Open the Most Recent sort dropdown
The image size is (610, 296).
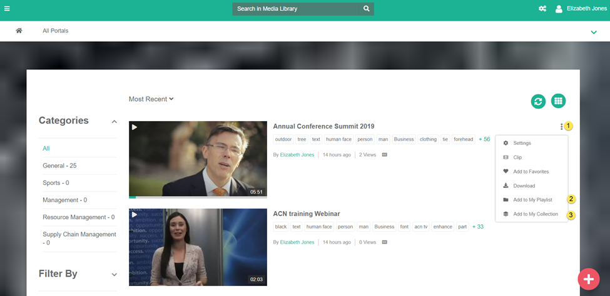point(151,99)
